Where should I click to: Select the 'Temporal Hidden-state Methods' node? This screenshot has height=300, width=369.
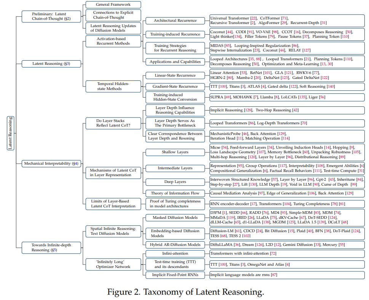[113, 86]
